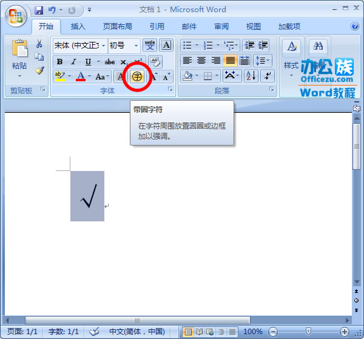Open the font name dropdown

tap(104, 45)
